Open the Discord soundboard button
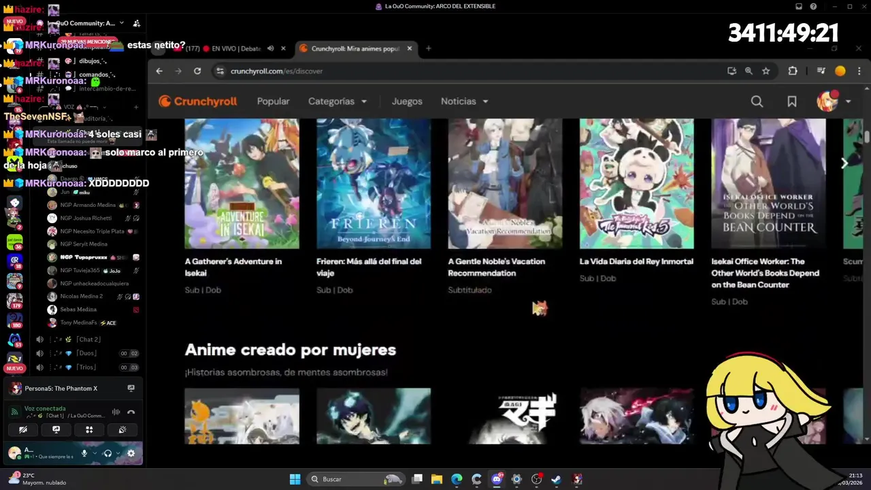871x490 pixels. tap(122, 429)
